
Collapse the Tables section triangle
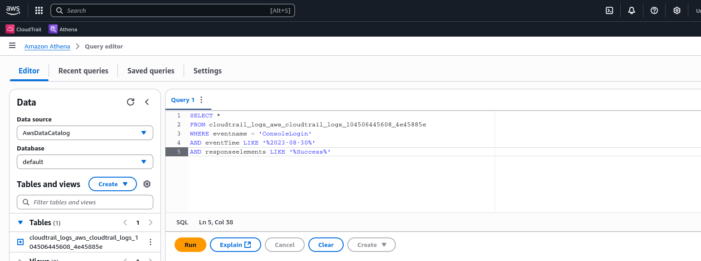[x=20, y=222]
